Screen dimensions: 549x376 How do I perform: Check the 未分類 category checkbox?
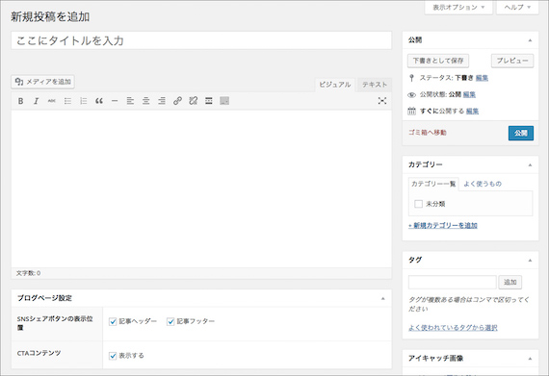coord(418,204)
